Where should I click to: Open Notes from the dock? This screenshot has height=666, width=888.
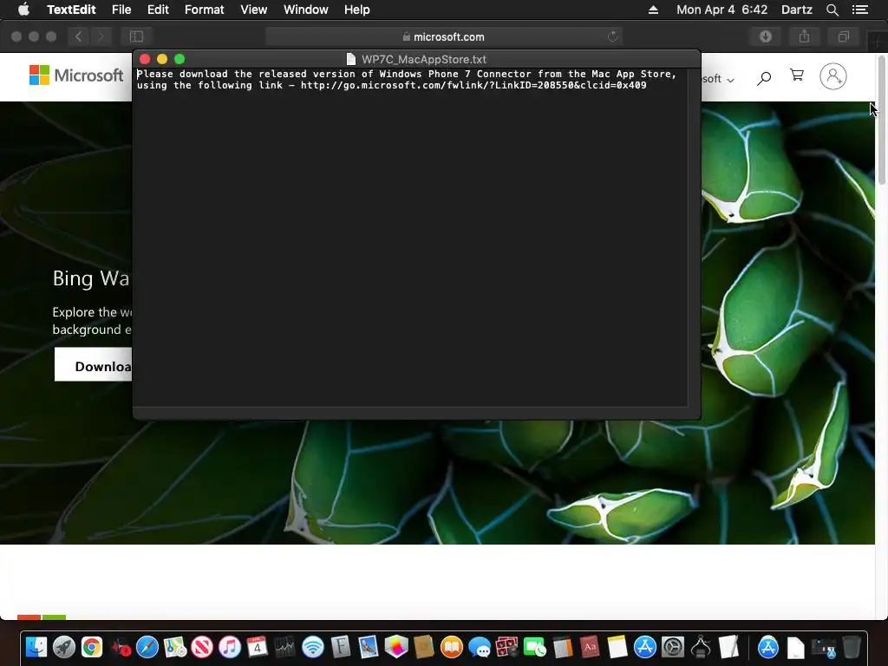tap(617, 647)
